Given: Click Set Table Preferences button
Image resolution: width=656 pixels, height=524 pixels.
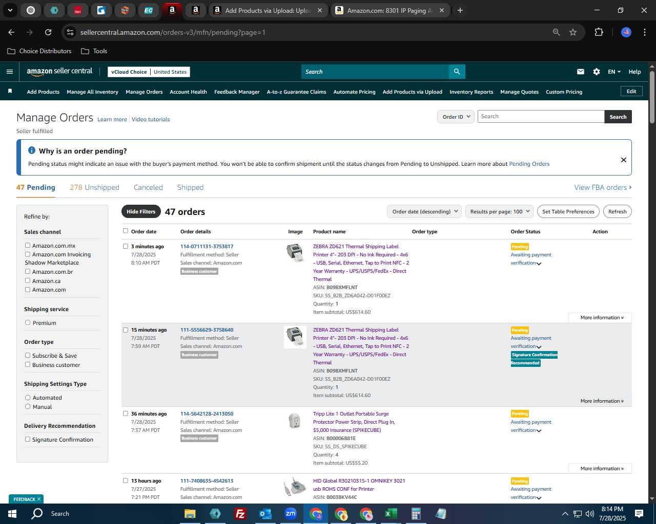Looking at the screenshot, I should (x=568, y=211).
